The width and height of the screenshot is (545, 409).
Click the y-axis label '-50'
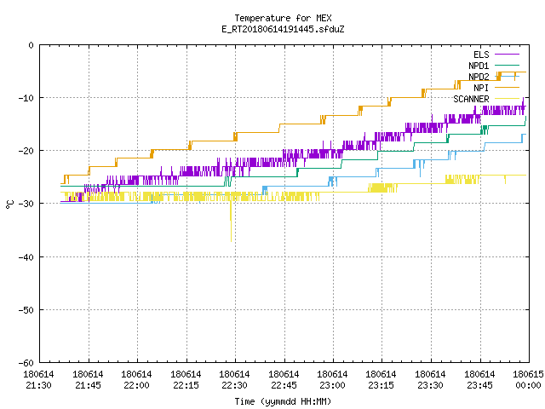tap(26, 310)
